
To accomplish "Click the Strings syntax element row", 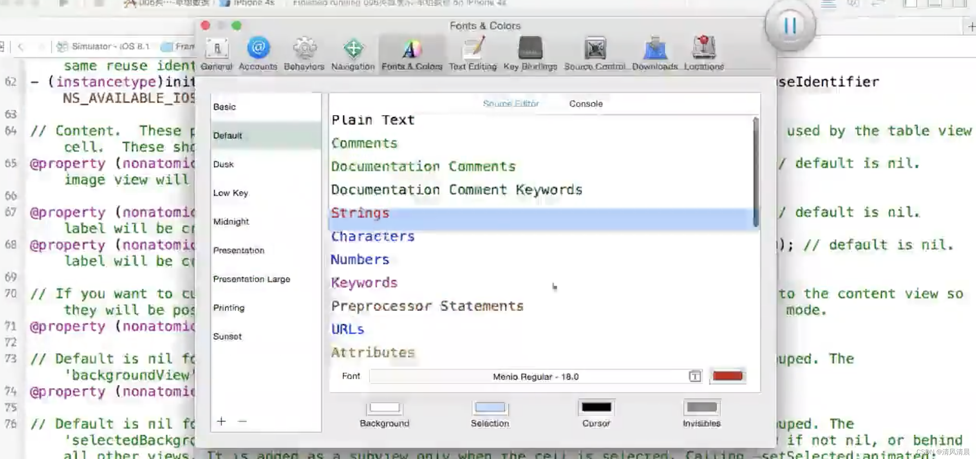I will pyautogui.click(x=542, y=212).
